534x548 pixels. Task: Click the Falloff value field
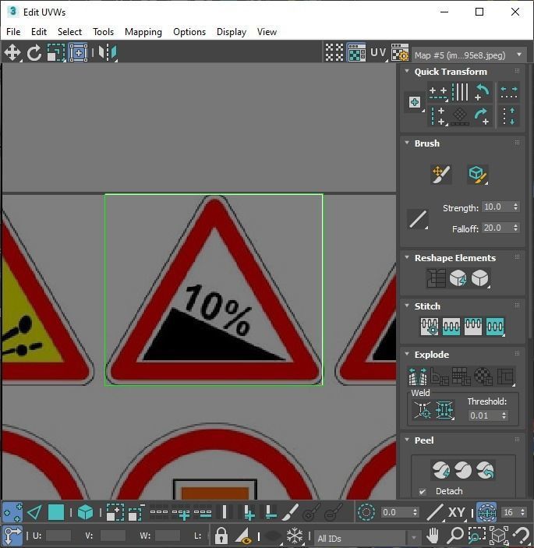coord(497,228)
